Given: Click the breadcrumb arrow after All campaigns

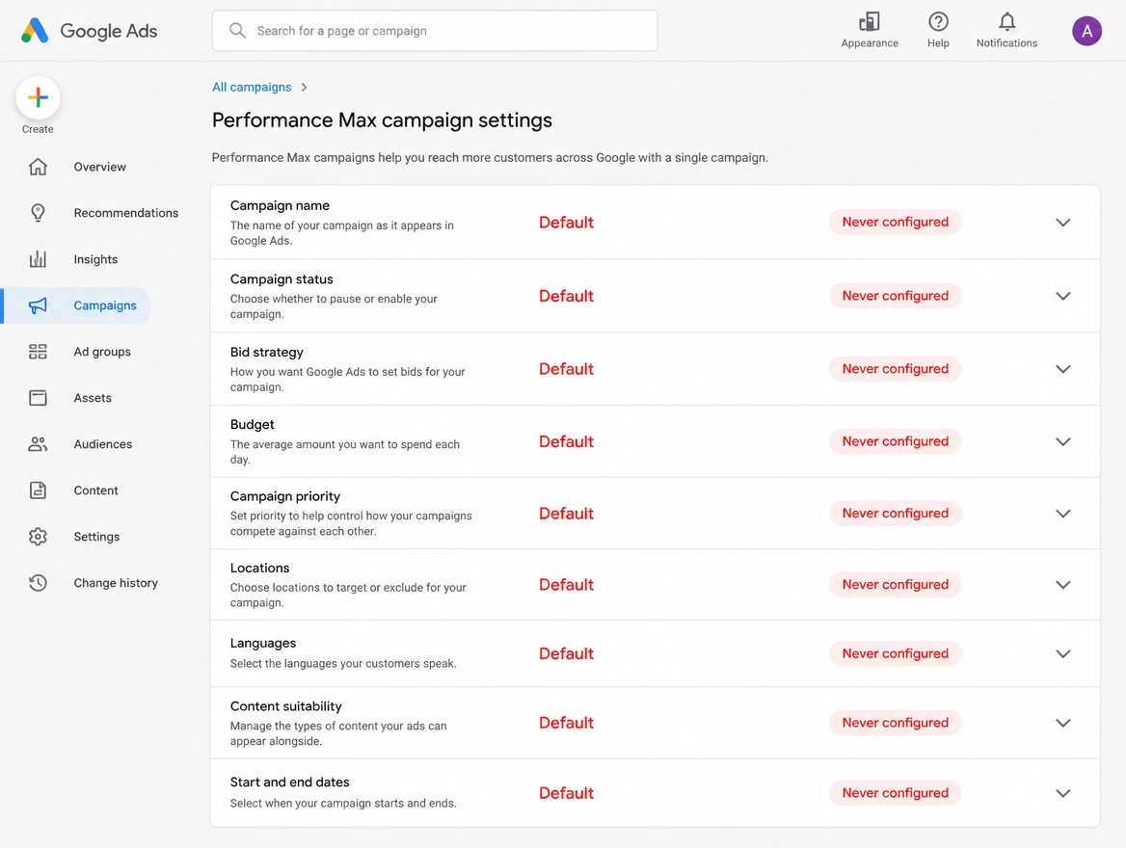Looking at the screenshot, I should pos(305,87).
